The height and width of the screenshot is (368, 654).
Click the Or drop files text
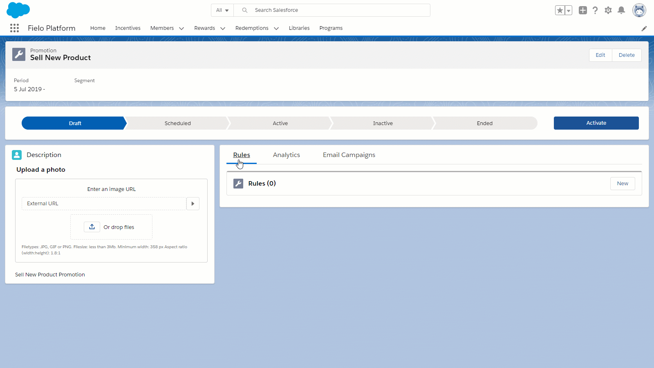tap(119, 227)
